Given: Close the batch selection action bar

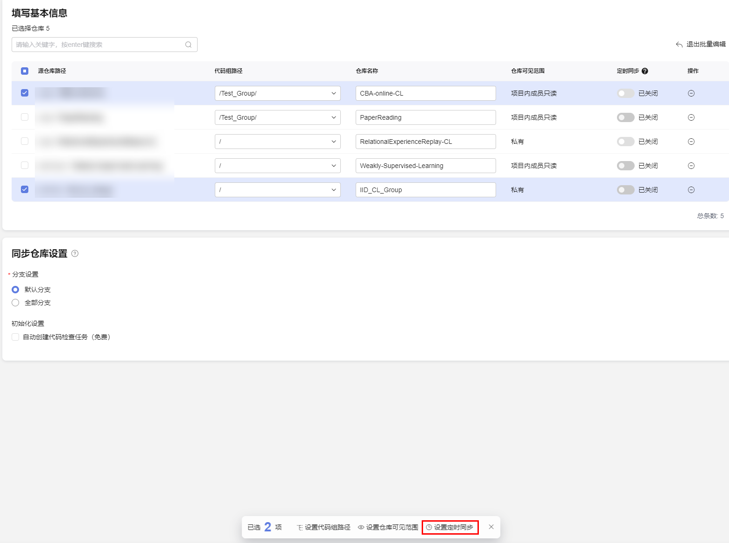Looking at the screenshot, I should [x=491, y=527].
